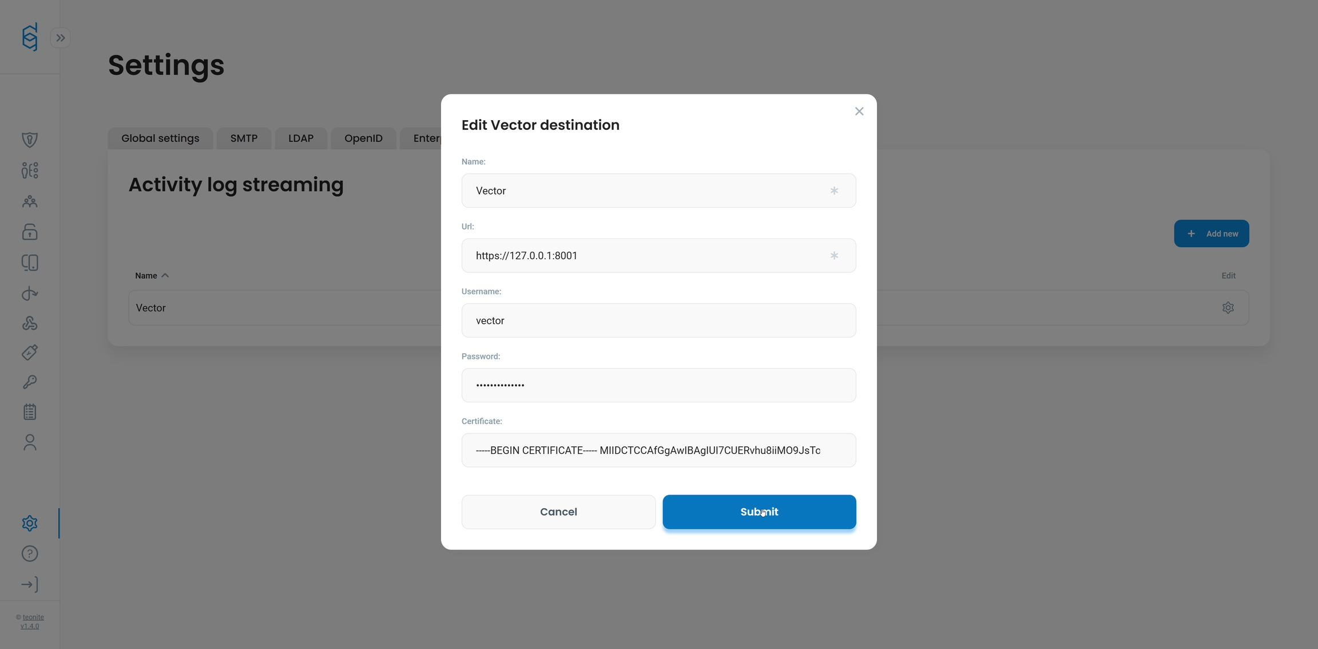Open help via question mark icon
Viewport: 1318px width, 649px height.
(x=30, y=553)
